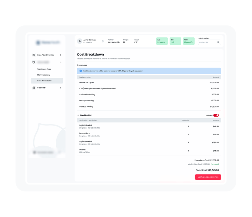This screenshot has width=252, height=217.
Task: Click the green AMH badge
Action: point(188,41)
